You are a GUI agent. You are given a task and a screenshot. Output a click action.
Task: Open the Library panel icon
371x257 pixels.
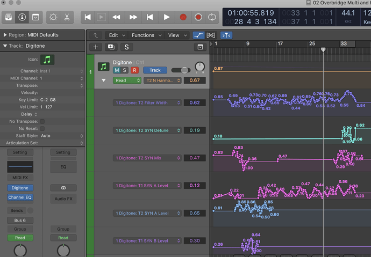[9, 17]
